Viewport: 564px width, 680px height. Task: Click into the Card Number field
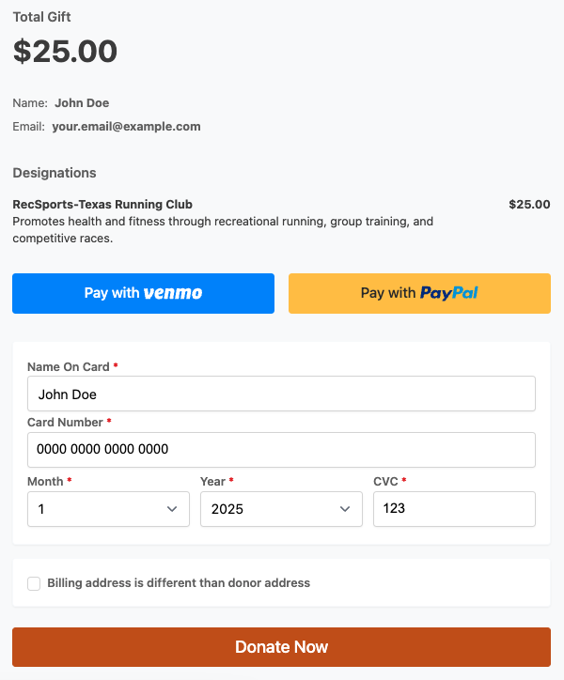tap(281, 450)
